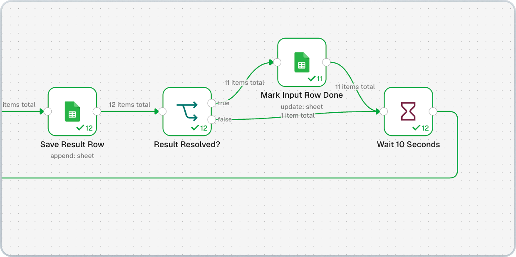Click the input port of Result Resolved?

(163, 111)
